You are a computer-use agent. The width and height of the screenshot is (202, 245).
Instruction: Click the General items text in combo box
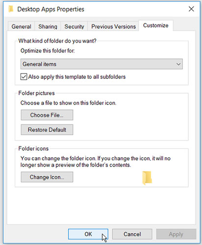tap(39, 64)
